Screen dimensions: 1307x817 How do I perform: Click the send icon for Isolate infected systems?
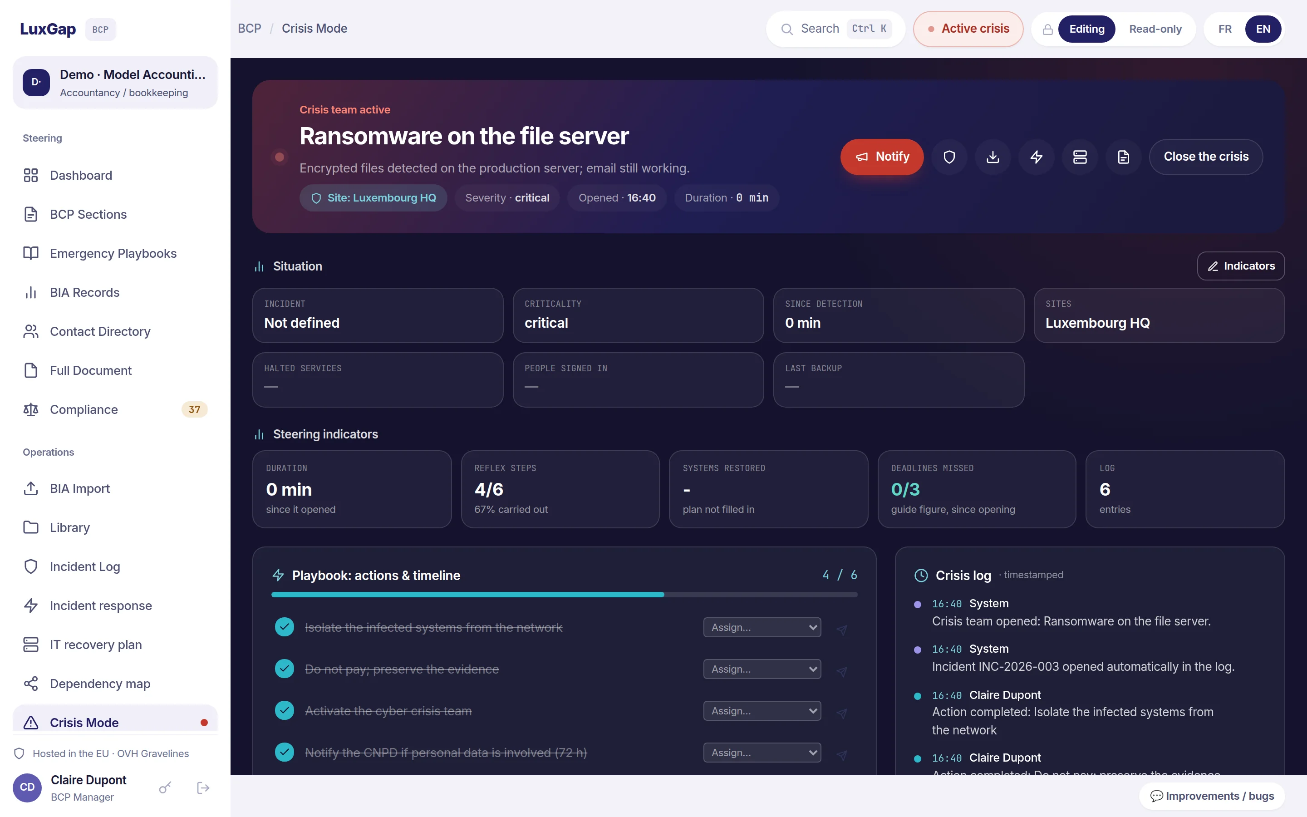click(x=841, y=630)
